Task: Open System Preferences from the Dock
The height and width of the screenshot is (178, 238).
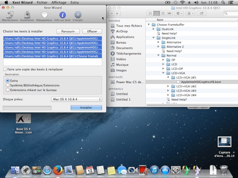Action: [x=176, y=170]
